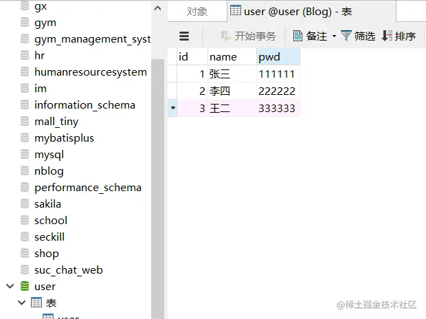The image size is (426, 319).
Task: Click the name column header
Action: [x=232, y=56]
